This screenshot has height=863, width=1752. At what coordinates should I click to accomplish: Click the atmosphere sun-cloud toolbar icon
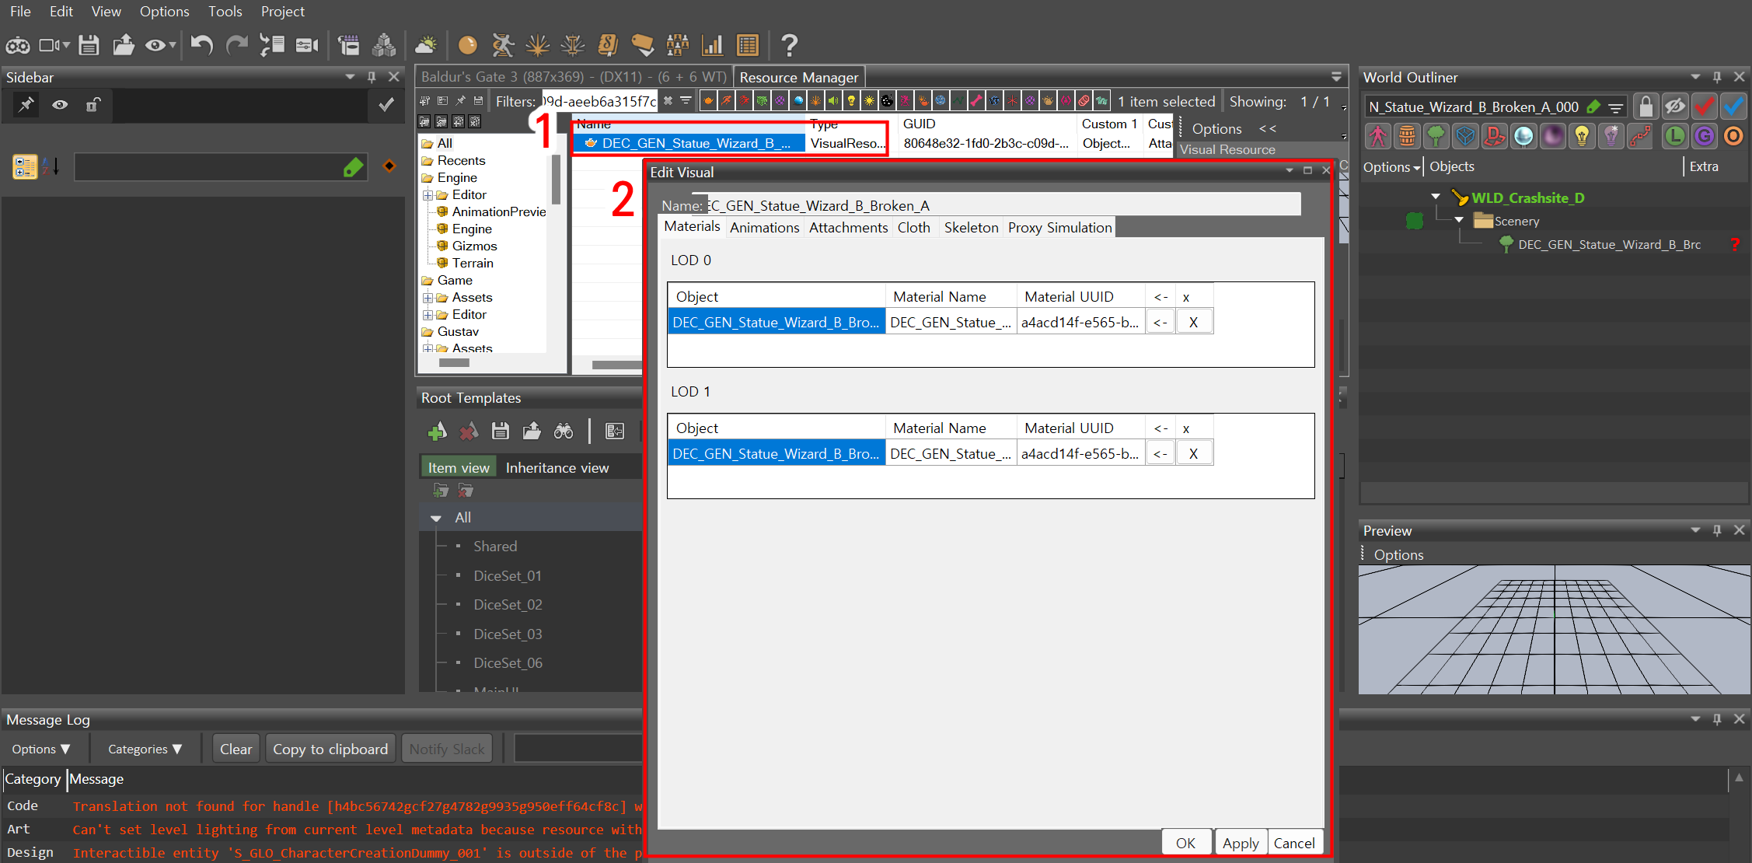pos(426,45)
